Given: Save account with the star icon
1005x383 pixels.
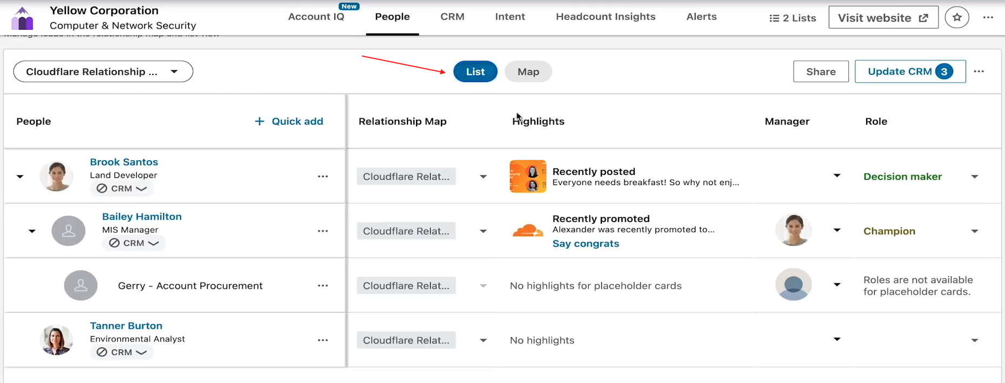Looking at the screenshot, I should point(956,18).
